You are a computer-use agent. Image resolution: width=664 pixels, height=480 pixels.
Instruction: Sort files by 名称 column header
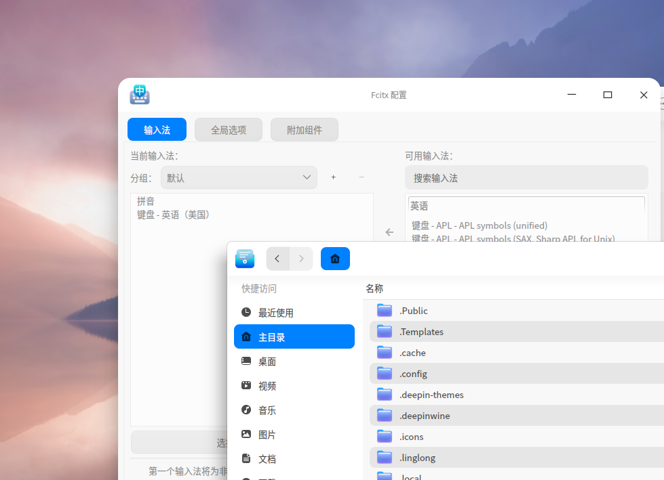374,288
